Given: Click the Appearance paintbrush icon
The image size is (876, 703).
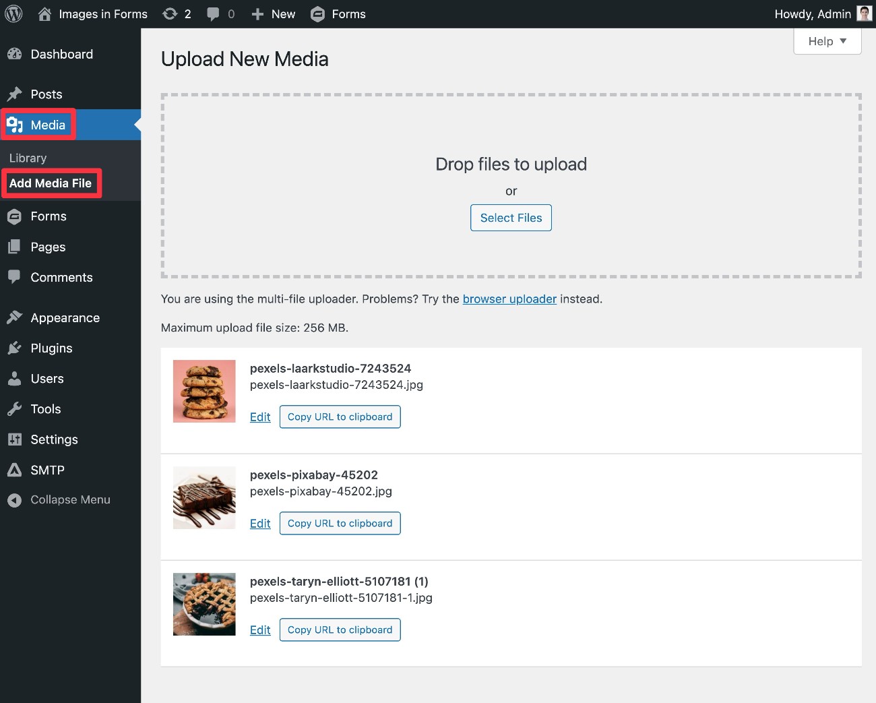Looking at the screenshot, I should coord(15,317).
